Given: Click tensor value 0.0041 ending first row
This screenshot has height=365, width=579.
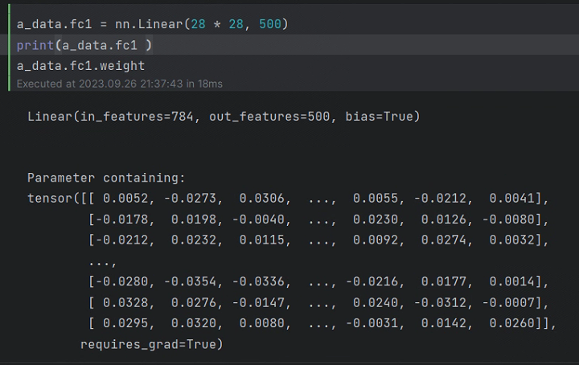Looking at the screenshot, I should coord(511,199).
